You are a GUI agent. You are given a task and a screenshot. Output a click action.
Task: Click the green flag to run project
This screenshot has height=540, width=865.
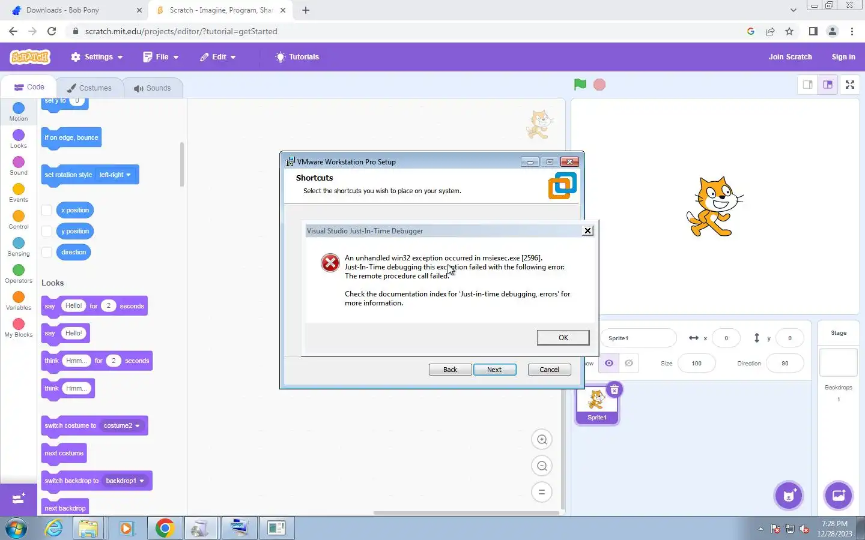580,85
